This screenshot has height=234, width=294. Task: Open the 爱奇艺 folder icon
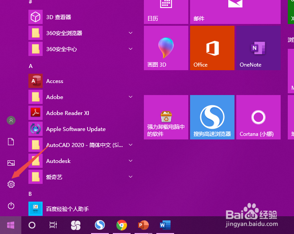[36, 177]
